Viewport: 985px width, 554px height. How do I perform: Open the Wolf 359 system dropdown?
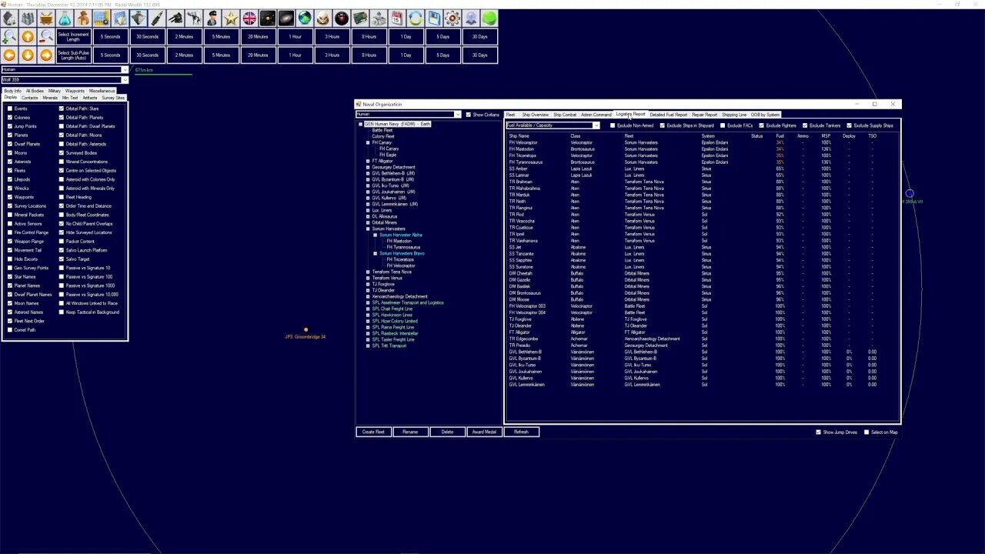pos(64,79)
